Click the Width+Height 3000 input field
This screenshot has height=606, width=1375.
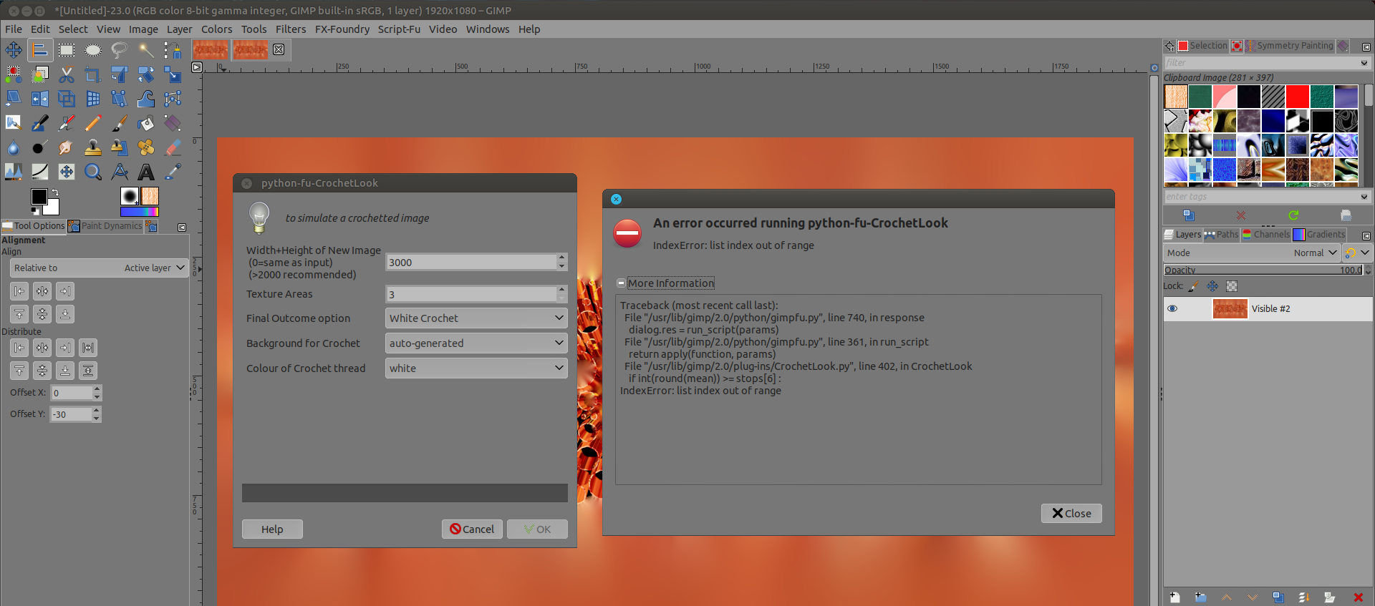(x=471, y=263)
